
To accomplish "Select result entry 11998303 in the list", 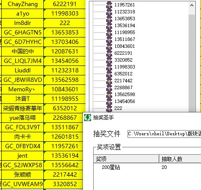I will [125, 67].
